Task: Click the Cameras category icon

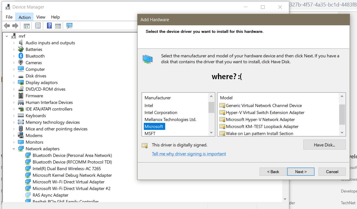Action: tap(21, 63)
